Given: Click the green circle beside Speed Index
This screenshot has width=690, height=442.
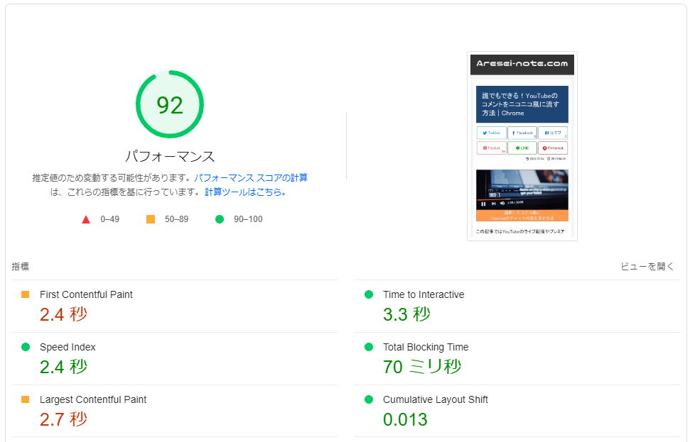Looking at the screenshot, I should tap(26, 347).
